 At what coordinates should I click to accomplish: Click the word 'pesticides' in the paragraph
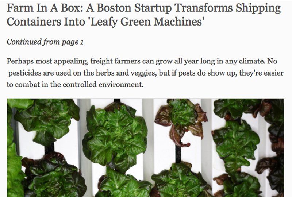25,73
